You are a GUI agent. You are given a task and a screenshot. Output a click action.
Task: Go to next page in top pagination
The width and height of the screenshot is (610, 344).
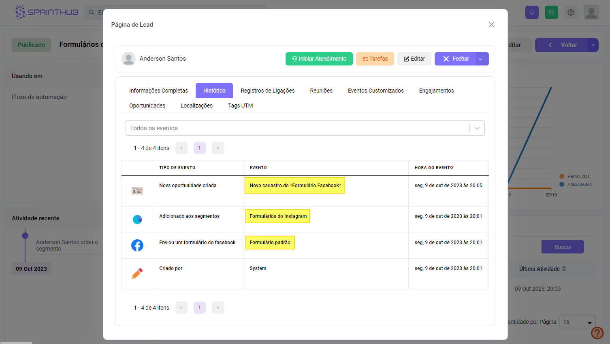coord(218,148)
